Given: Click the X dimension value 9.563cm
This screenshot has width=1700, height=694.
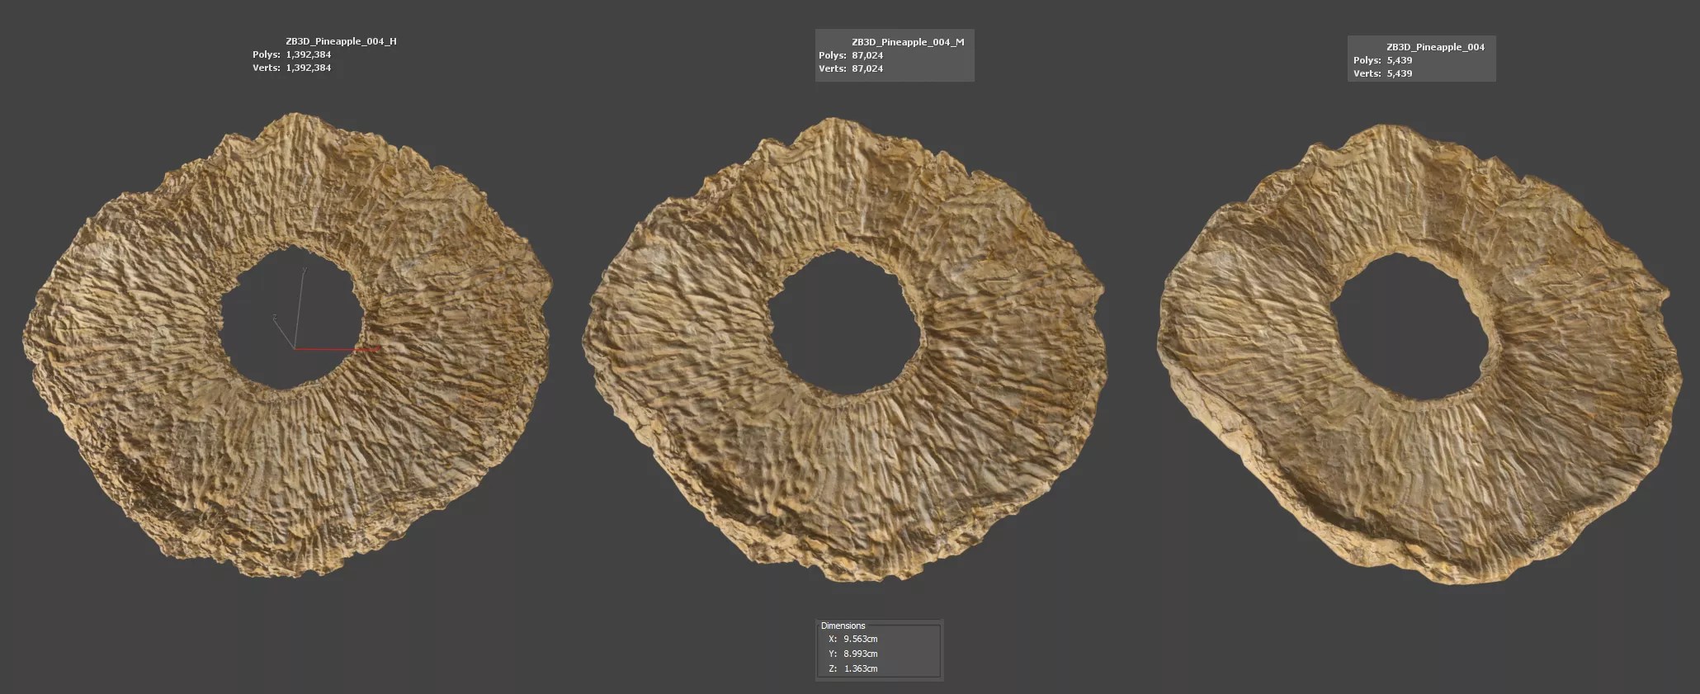Looking at the screenshot, I should (860, 639).
